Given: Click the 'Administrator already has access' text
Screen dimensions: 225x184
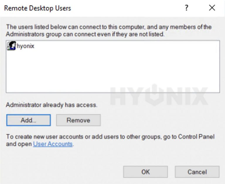Looking at the screenshot, I should (52, 105).
